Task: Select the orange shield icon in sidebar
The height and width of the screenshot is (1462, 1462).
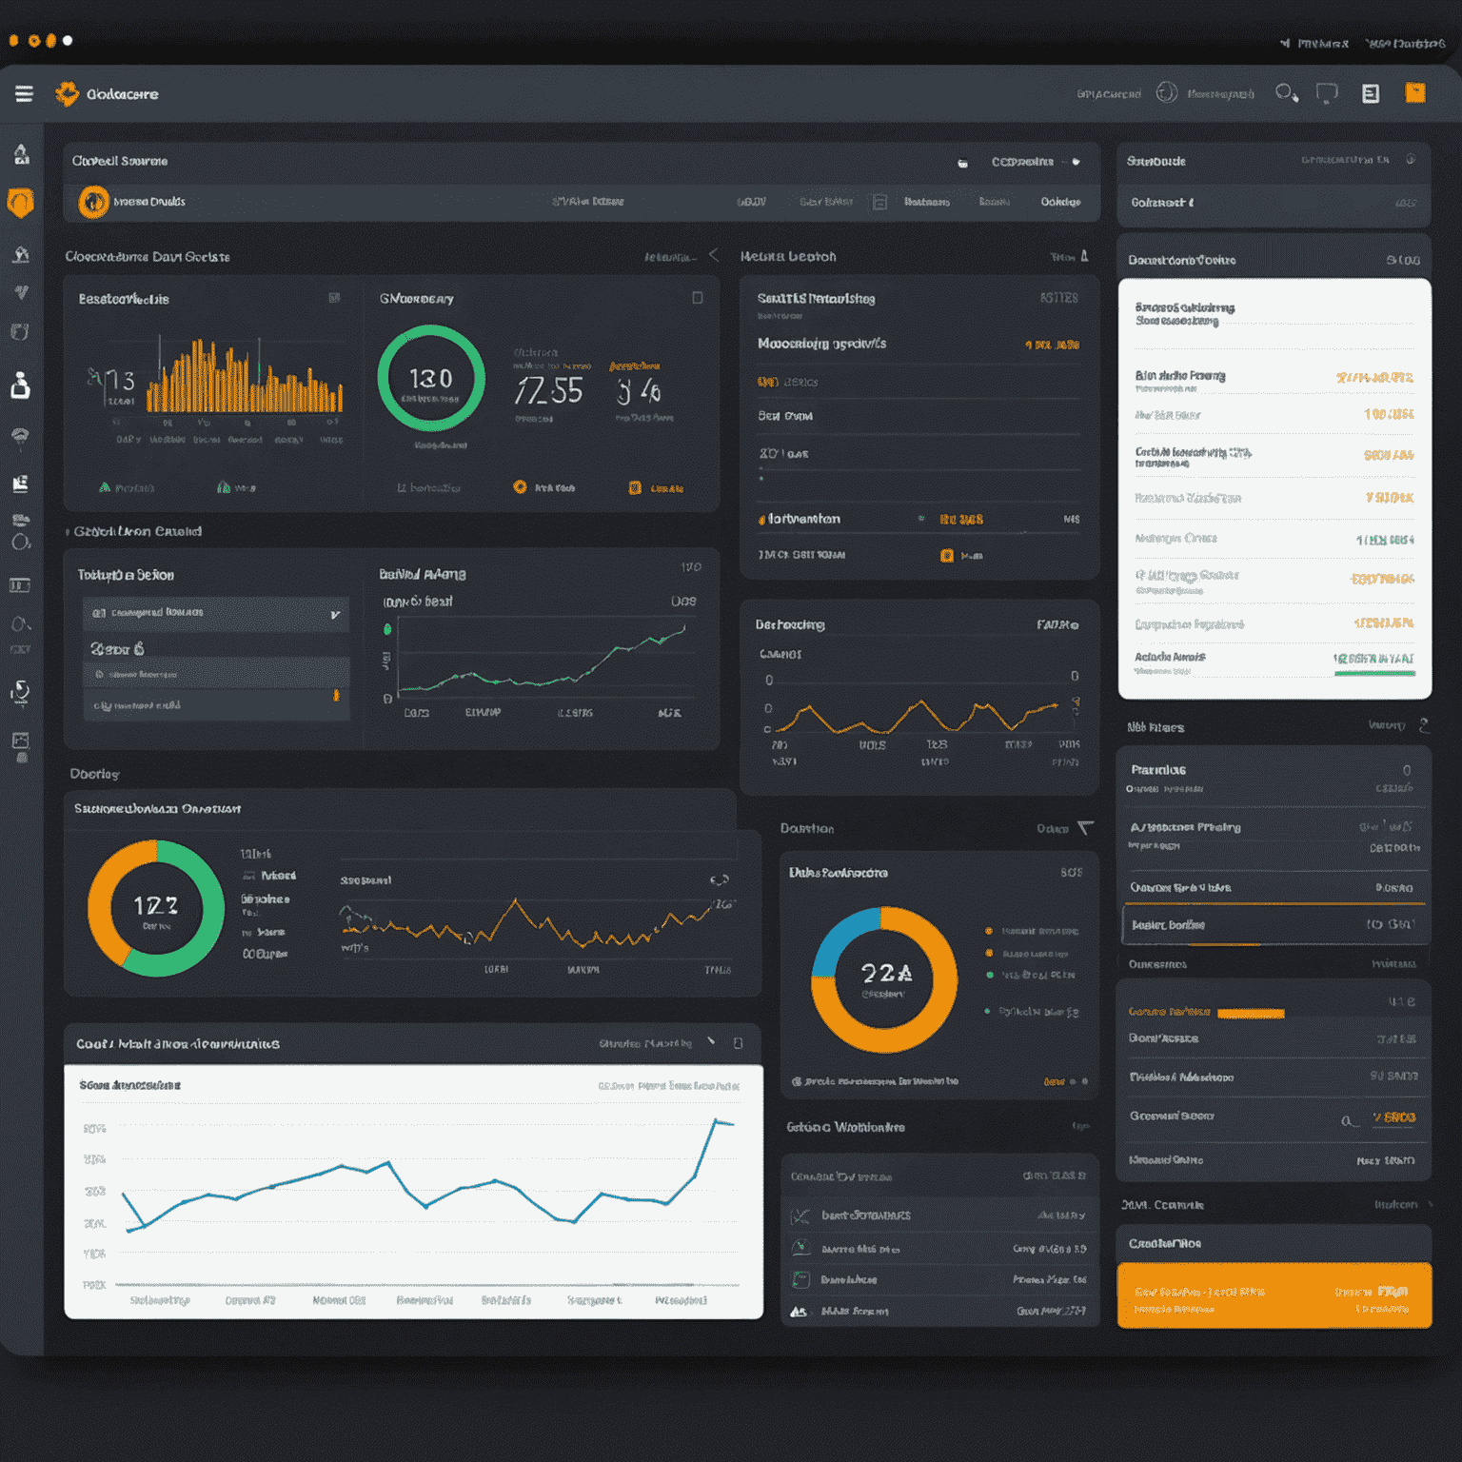Action: pyautogui.click(x=20, y=203)
